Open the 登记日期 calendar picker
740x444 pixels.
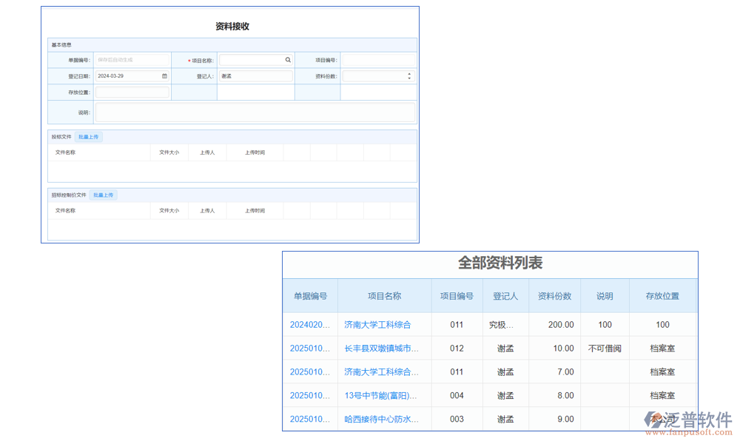click(164, 75)
